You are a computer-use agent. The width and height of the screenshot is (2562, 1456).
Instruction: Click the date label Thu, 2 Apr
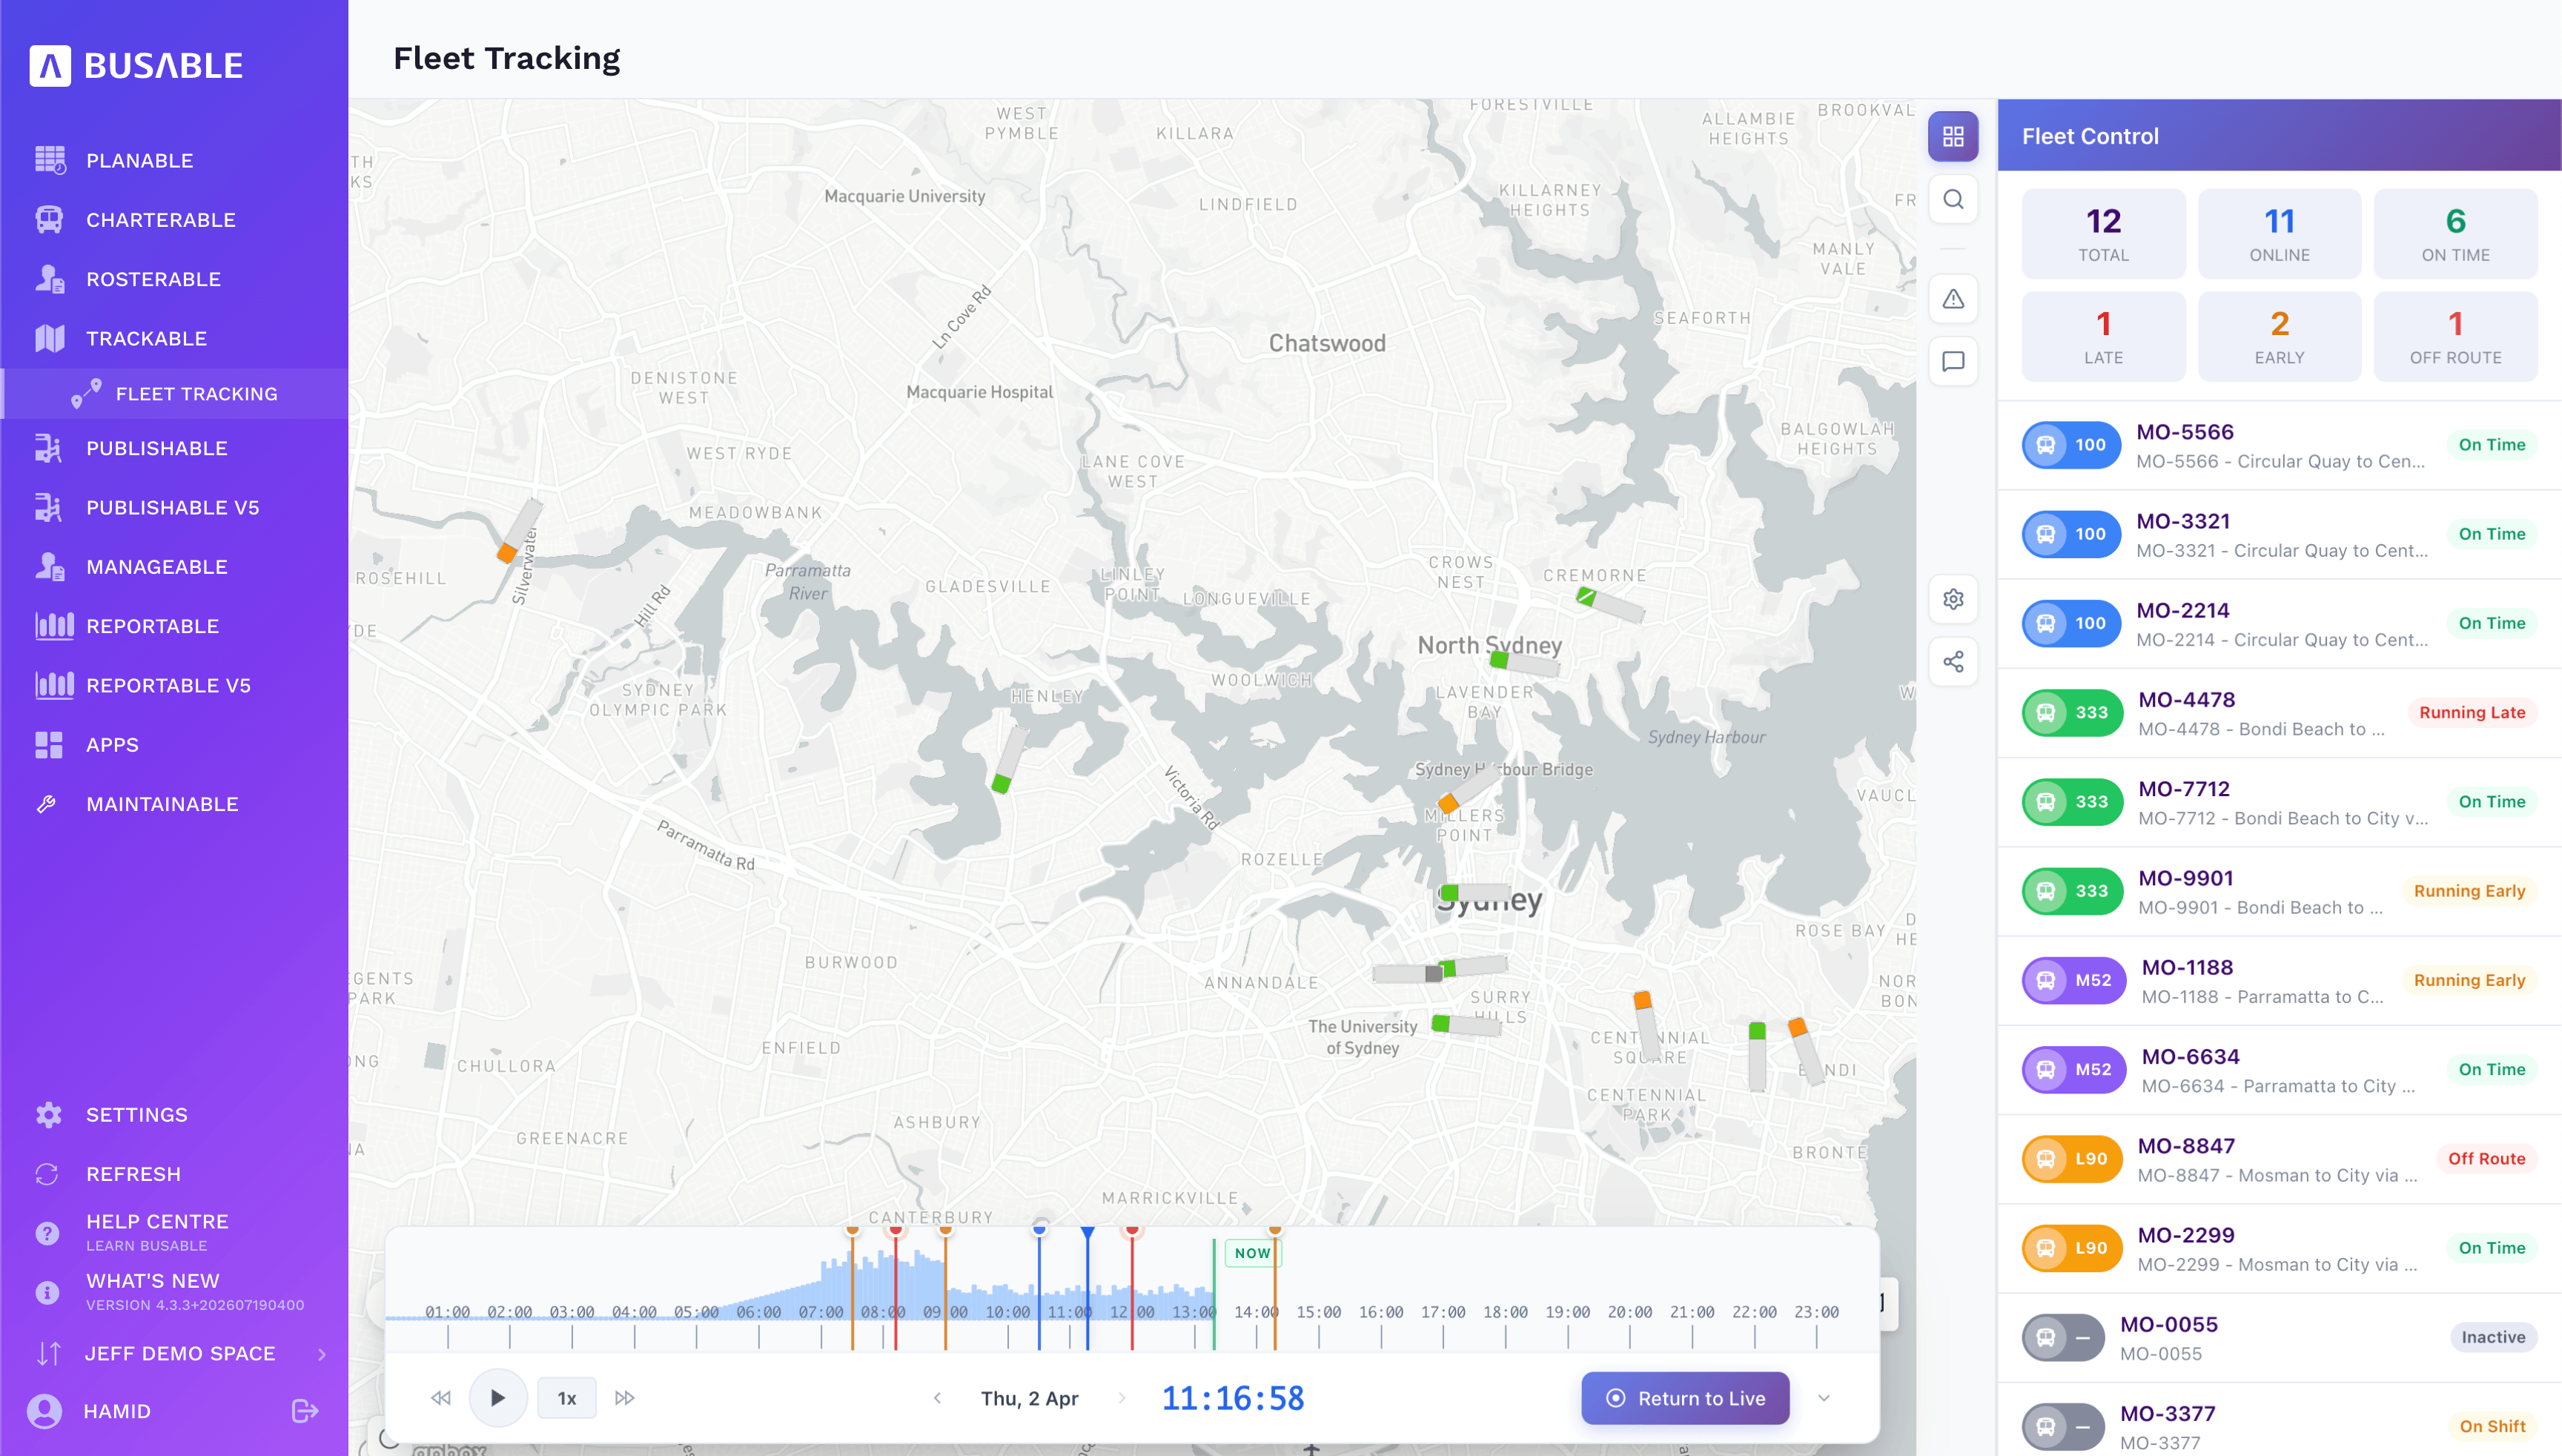pos(1029,1398)
